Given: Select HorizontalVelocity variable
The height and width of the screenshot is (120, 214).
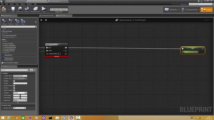Looking at the screenshot, I should tap(10, 47).
